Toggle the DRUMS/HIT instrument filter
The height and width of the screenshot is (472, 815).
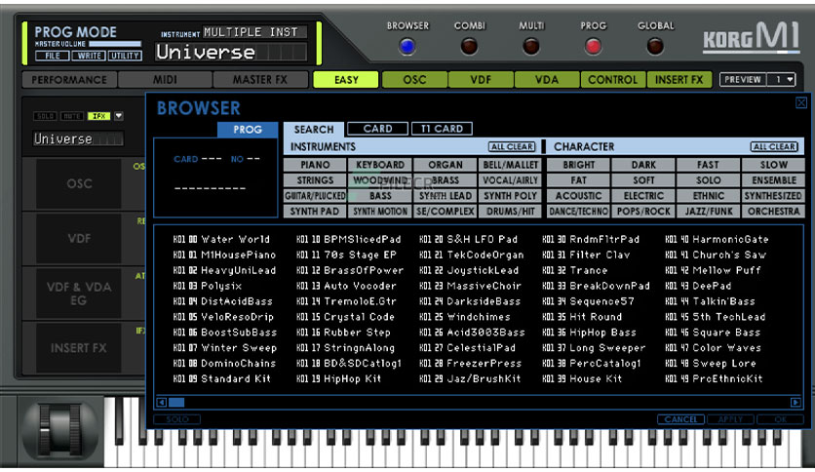510,212
